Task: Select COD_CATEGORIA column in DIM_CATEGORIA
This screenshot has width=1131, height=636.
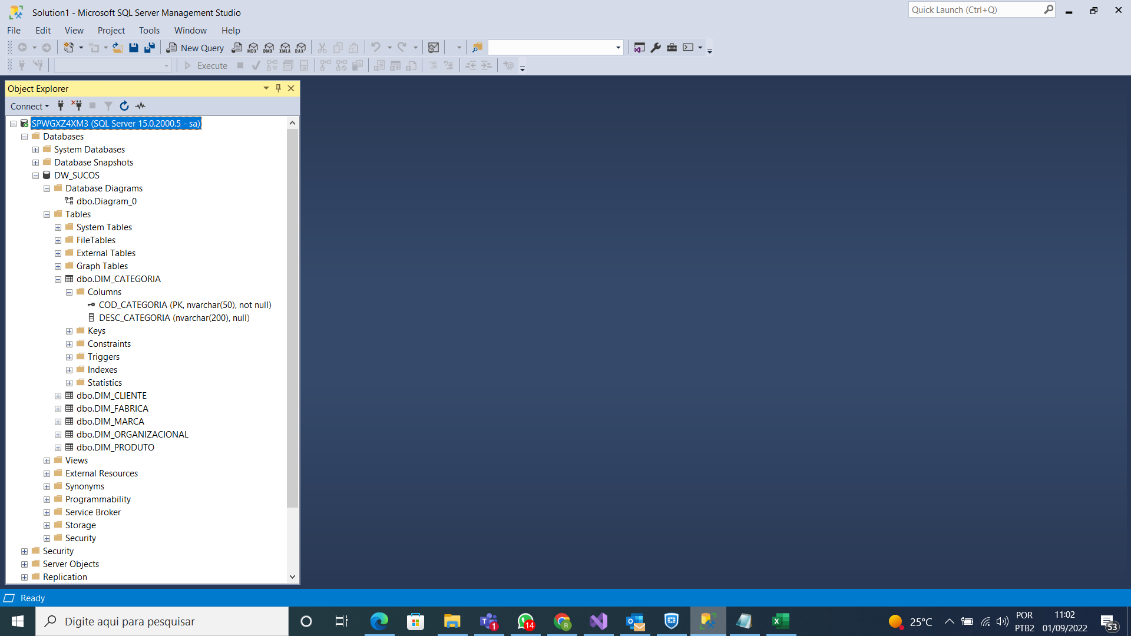Action: pos(185,304)
